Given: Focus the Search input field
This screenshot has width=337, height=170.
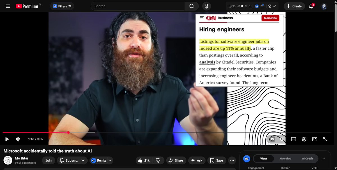Looking at the screenshot, I should 138,6.
